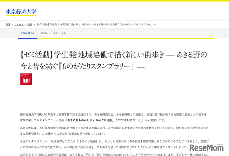Click the headline's second line 今と昔を紡ぐ
Screen dimensions: 229x156
pos(82,66)
